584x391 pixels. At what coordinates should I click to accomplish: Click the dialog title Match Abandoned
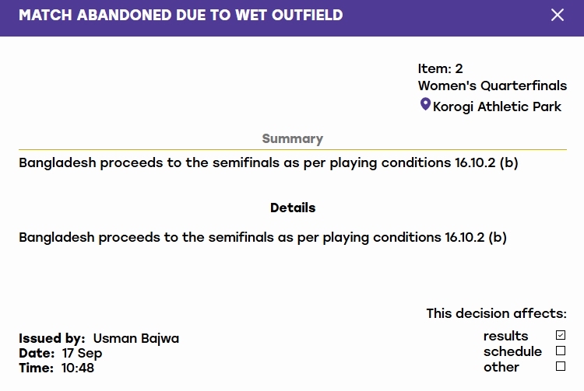tap(181, 16)
